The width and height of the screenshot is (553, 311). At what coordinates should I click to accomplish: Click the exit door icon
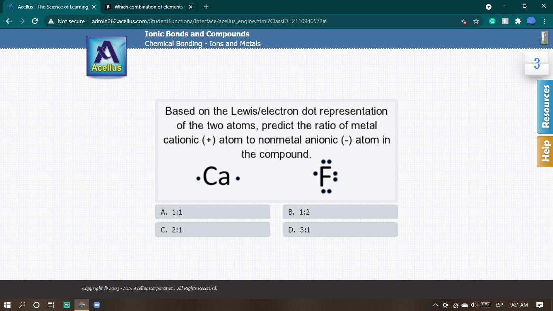[544, 38]
